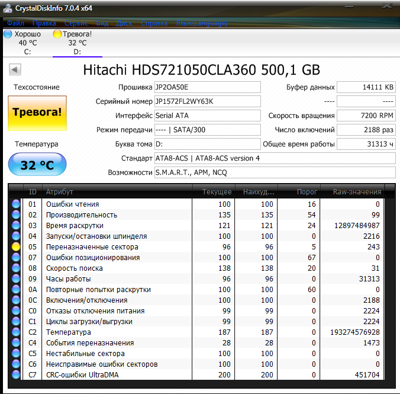The width and height of the screenshot is (400, 394).
Task: Click the power-on count value 2188 раз
Action: (366, 130)
